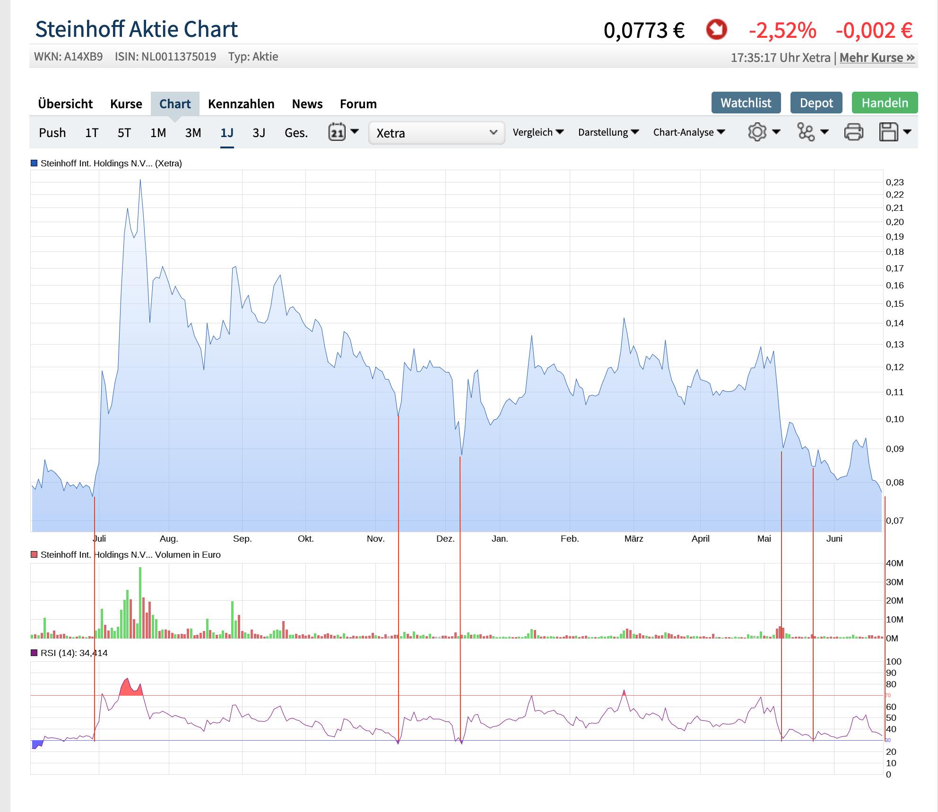938x812 pixels.
Task: Switch to the 3M time range
Action: [192, 133]
